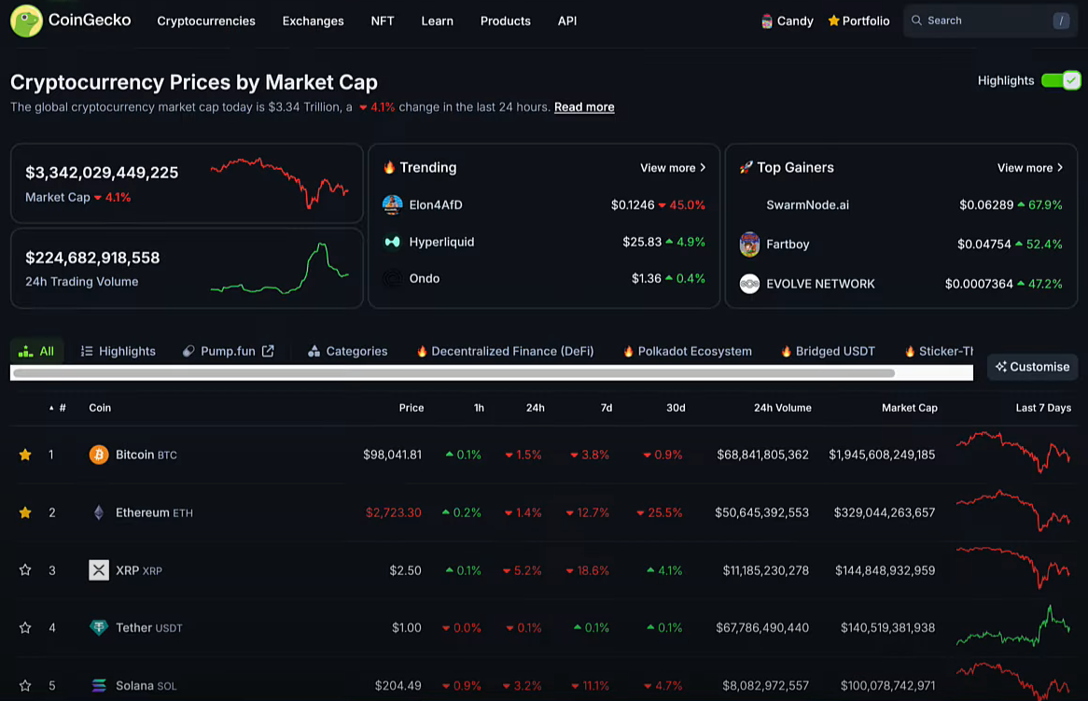Switch to Decentralized Finance (DeFi) tab

pyautogui.click(x=505, y=351)
